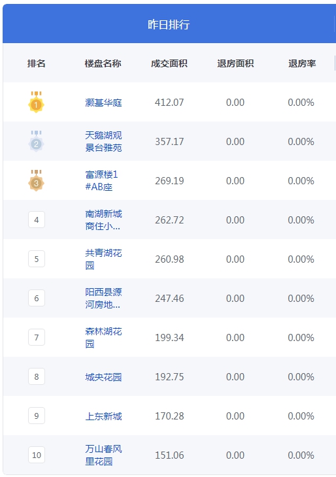Viewport: 336px width, 477px height.
Task: Open the 富源楼1#AB座 property link
Action: [x=101, y=181]
